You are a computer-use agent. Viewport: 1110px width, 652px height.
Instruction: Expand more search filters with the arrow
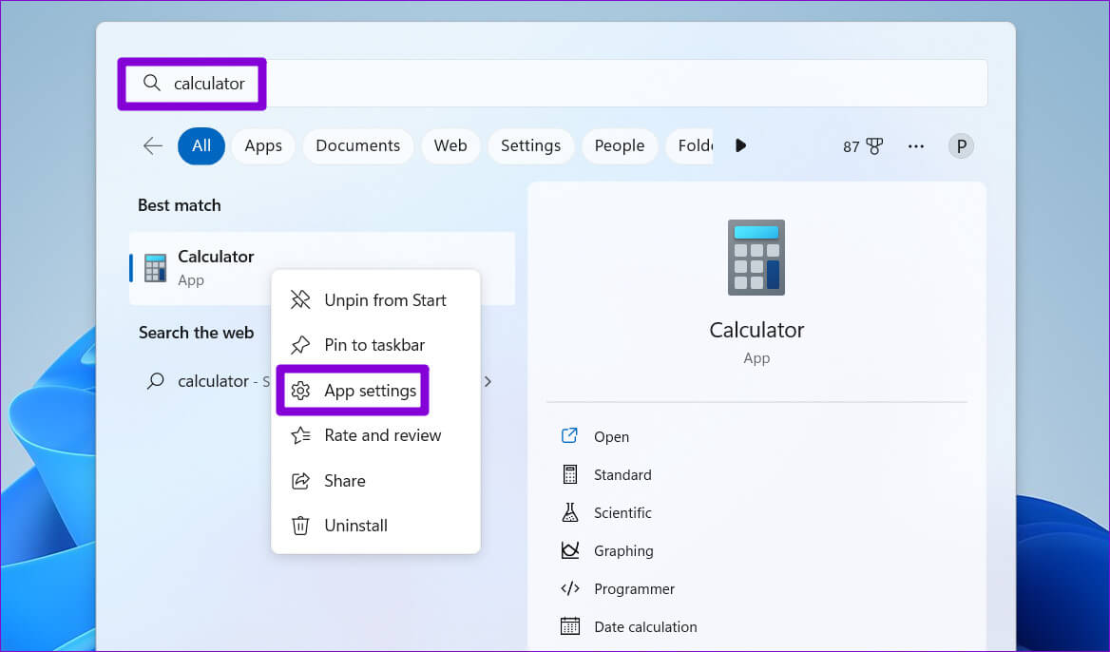pos(740,145)
